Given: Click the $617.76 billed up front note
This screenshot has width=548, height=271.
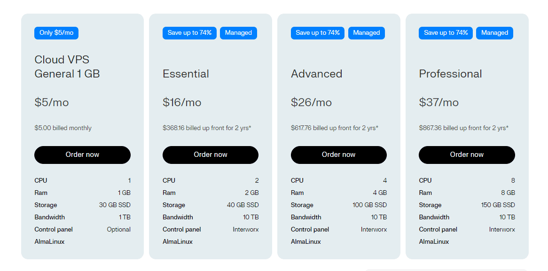Looking at the screenshot, I should 335,128.
